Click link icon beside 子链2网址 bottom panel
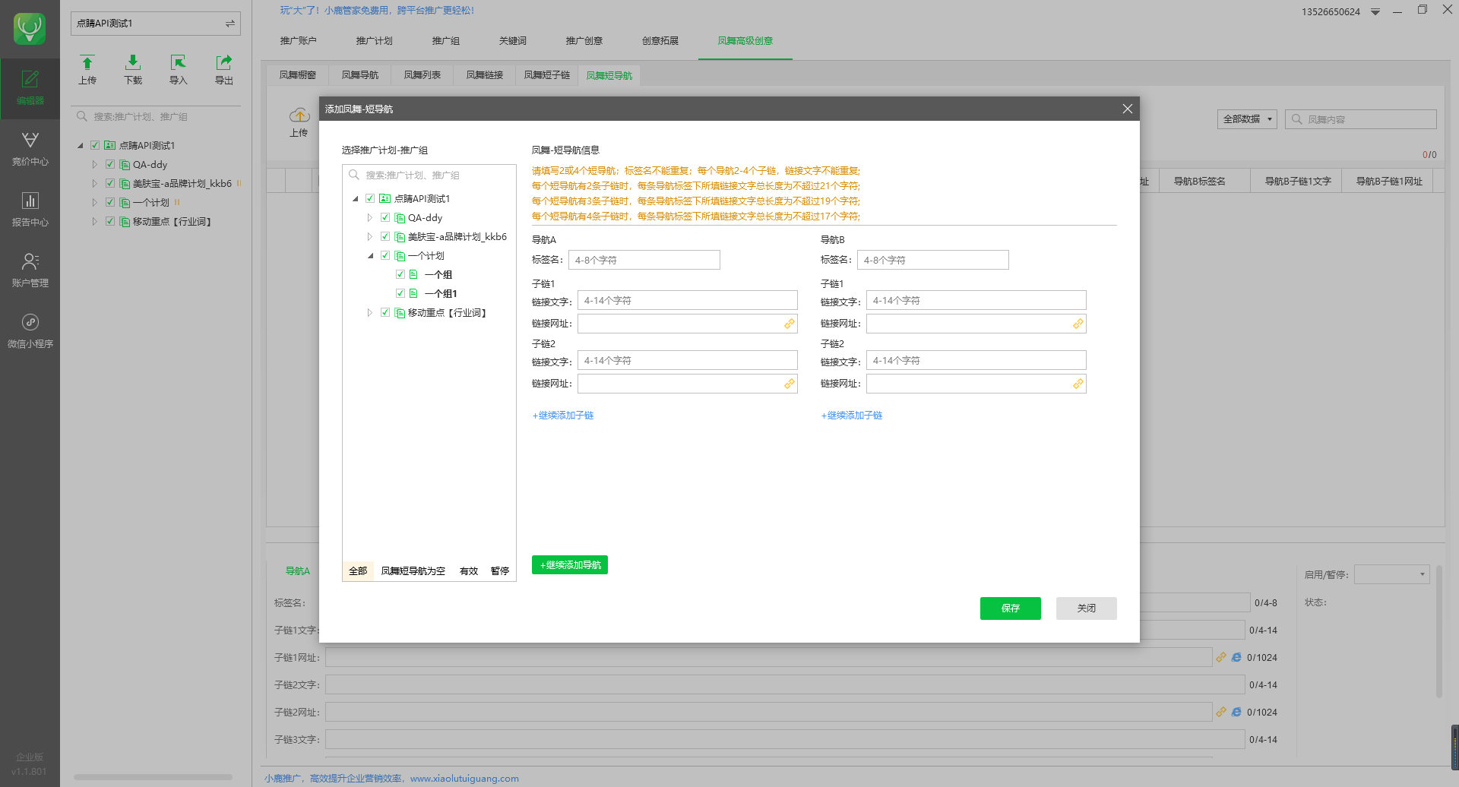 click(1221, 712)
